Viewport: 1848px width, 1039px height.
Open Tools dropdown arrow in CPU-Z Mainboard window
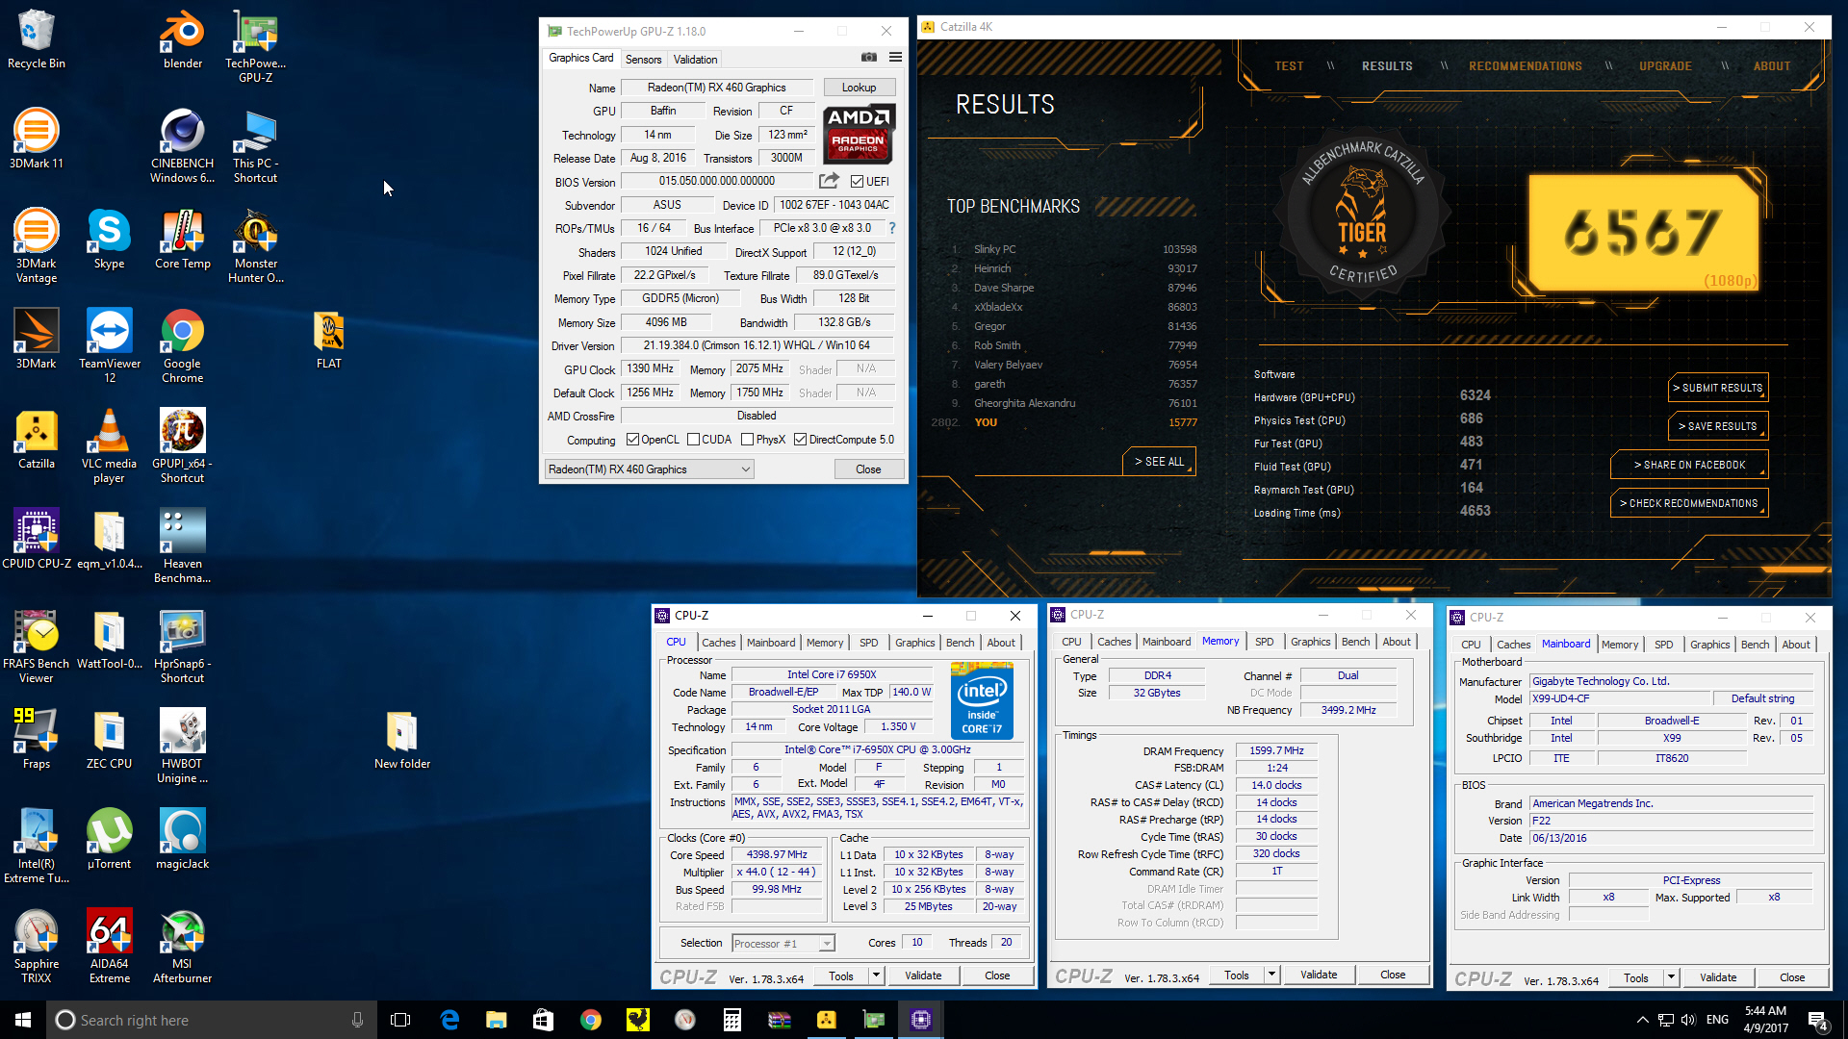click(1671, 977)
